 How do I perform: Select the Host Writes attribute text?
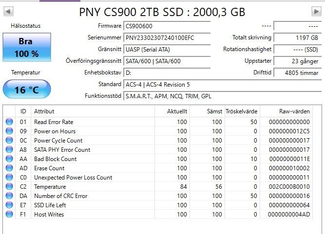(49, 215)
